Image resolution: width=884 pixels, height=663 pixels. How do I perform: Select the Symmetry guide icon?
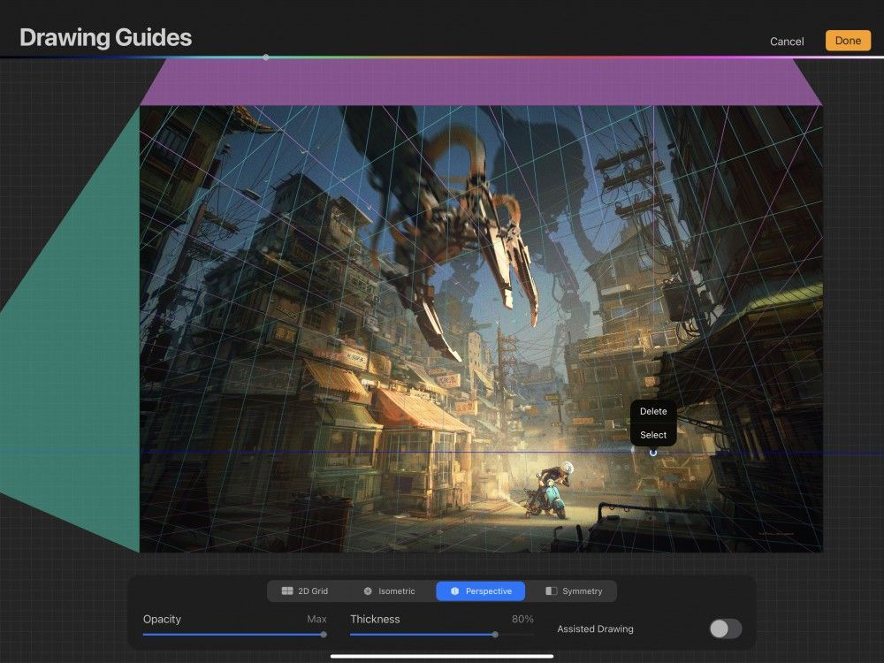pyautogui.click(x=552, y=591)
